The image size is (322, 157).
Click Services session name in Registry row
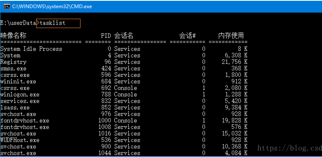click(x=127, y=62)
